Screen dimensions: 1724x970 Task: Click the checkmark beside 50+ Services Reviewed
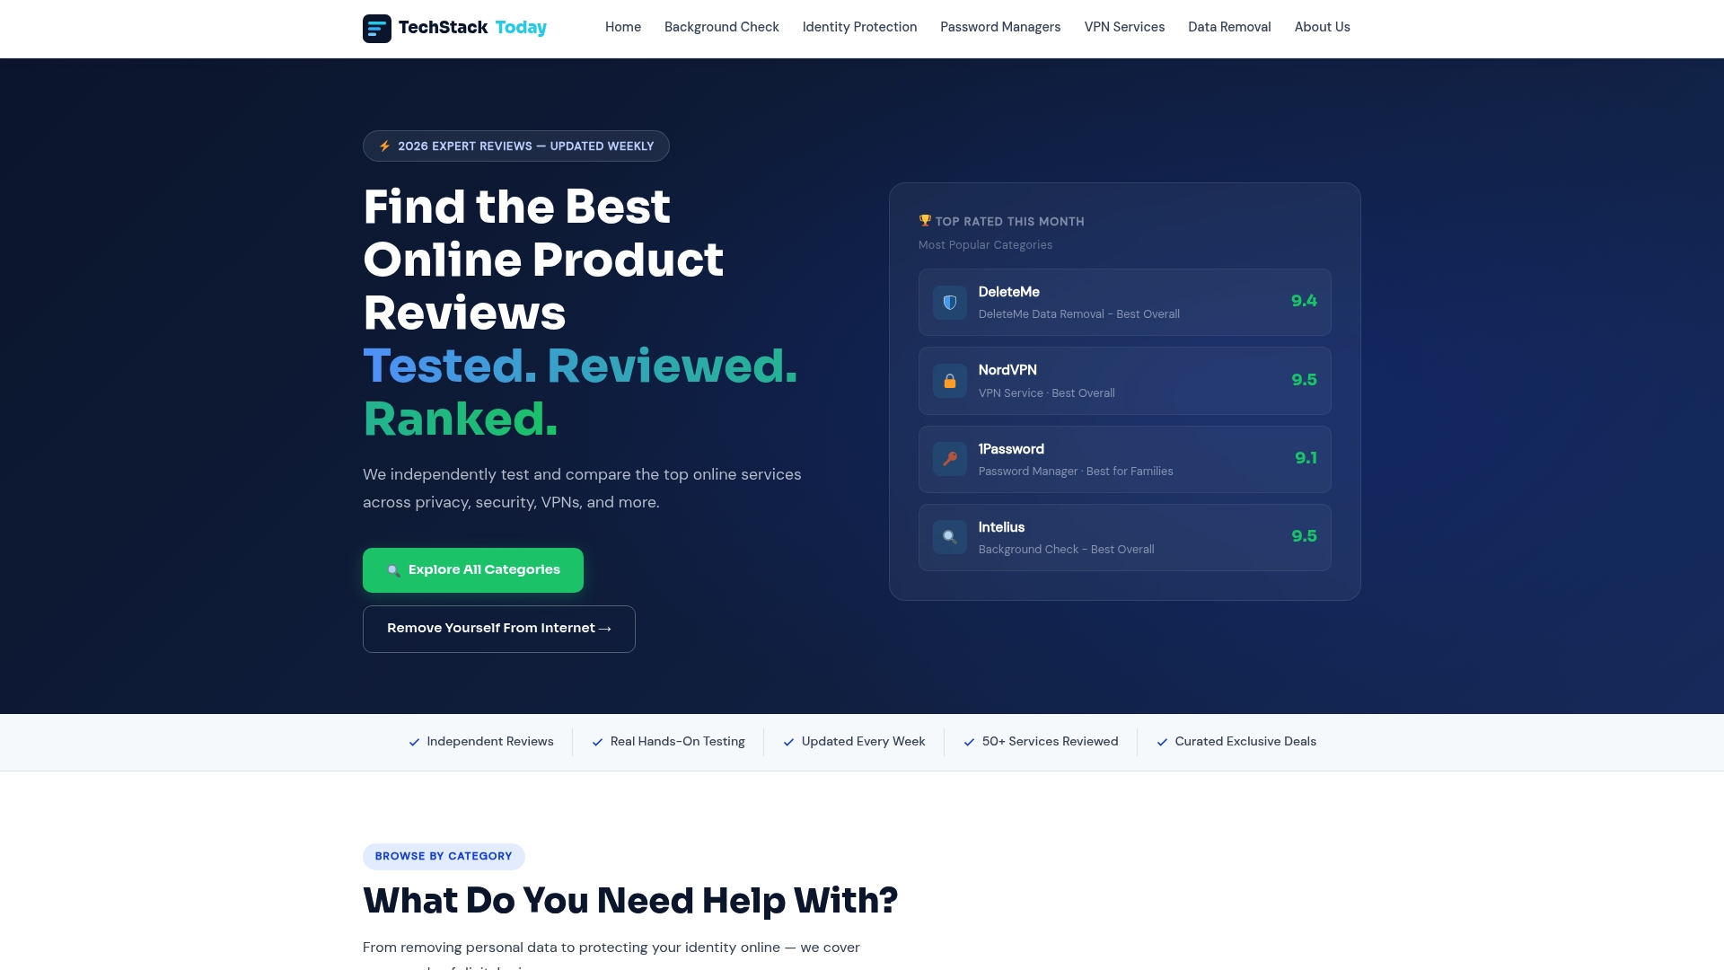[x=969, y=742]
